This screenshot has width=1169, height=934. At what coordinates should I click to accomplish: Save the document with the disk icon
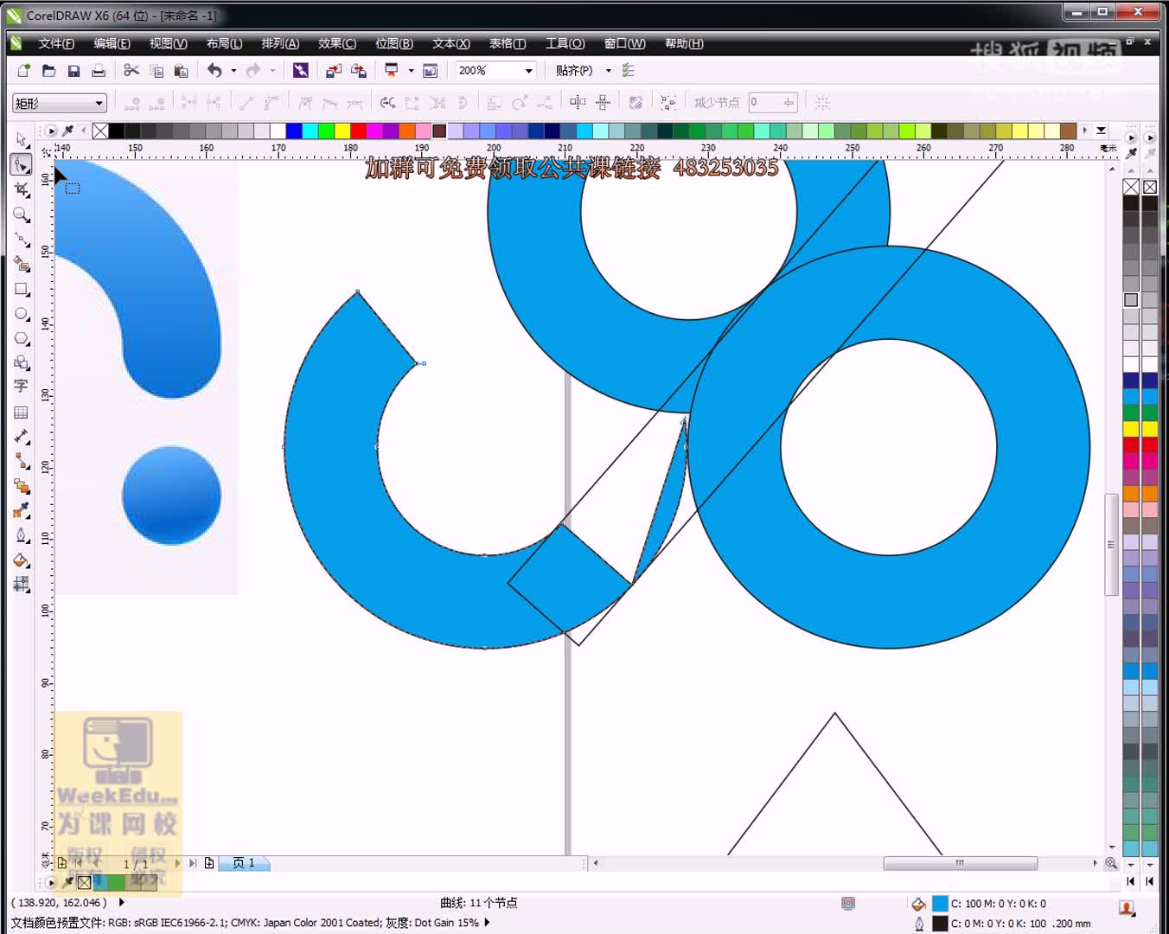[73, 71]
